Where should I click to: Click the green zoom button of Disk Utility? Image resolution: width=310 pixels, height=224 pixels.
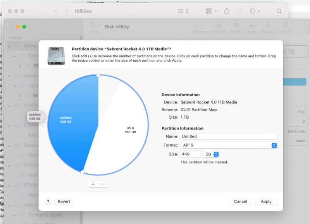click(x=24, y=27)
